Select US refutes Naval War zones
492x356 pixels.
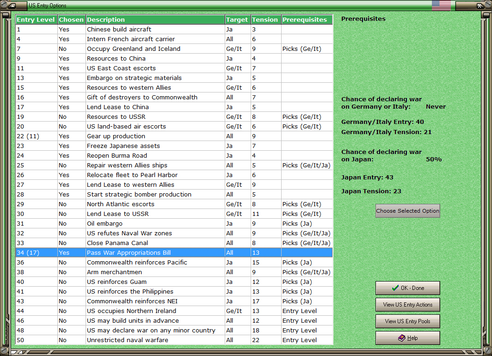click(x=174, y=233)
